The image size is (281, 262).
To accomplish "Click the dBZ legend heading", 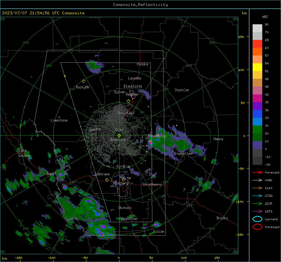I will 265,17.
